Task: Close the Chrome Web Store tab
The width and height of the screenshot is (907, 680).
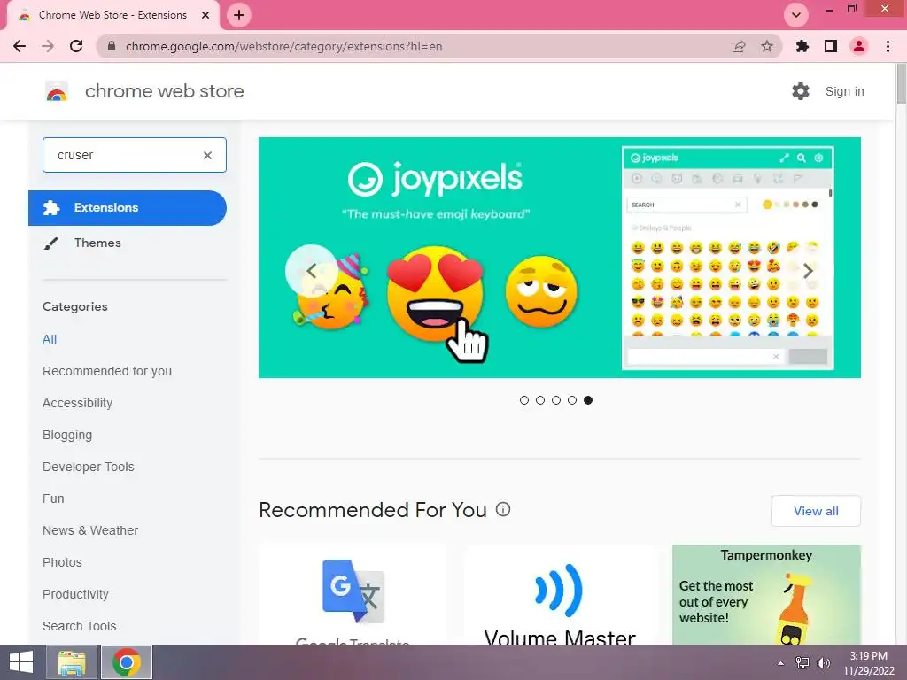Action: click(205, 15)
